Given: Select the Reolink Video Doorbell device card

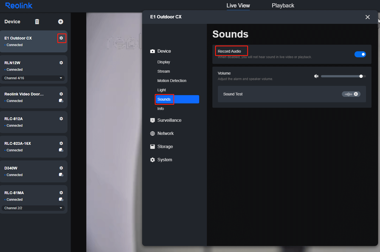Looking at the screenshot, I should coord(34,97).
